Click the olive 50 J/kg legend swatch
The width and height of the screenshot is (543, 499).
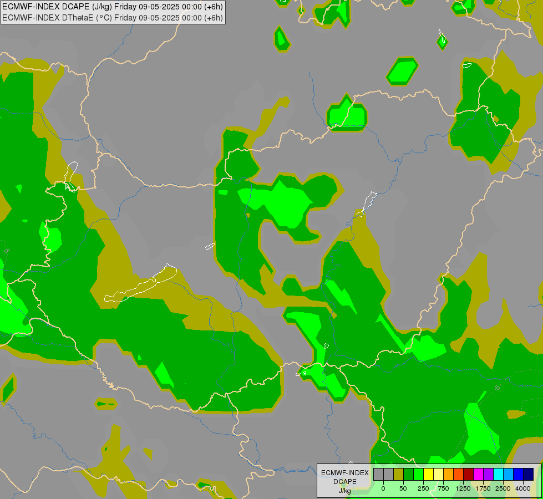pyautogui.click(x=399, y=474)
